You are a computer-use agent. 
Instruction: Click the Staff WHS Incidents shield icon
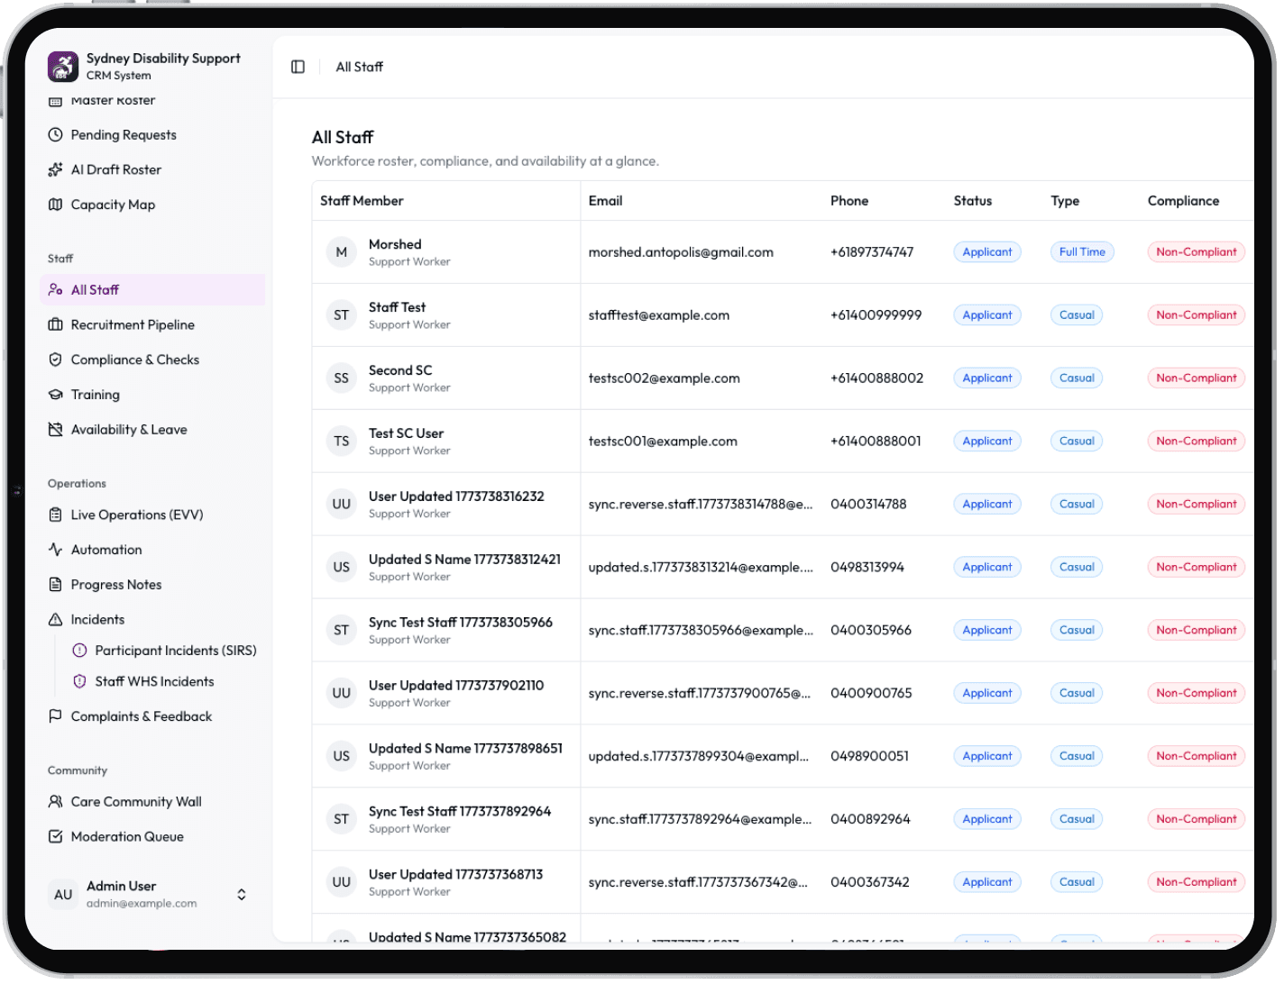pos(79,681)
